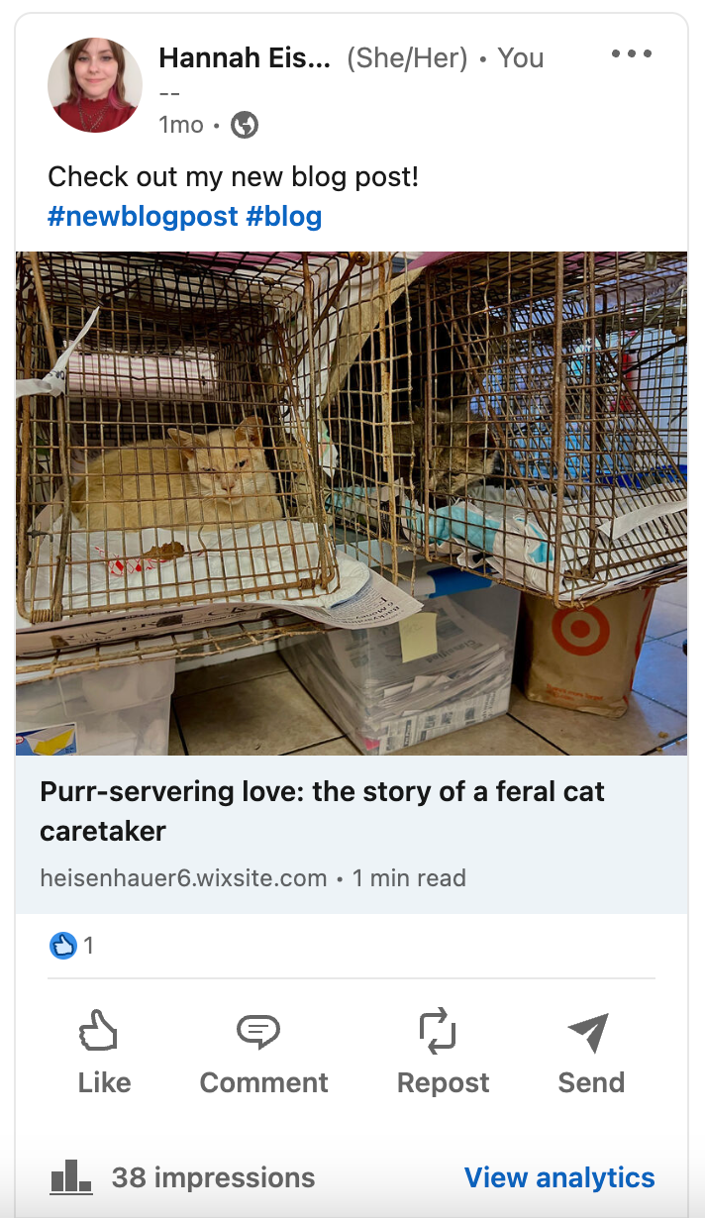Open the caged cats article image
The image size is (705, 1218).
[352, 503]
